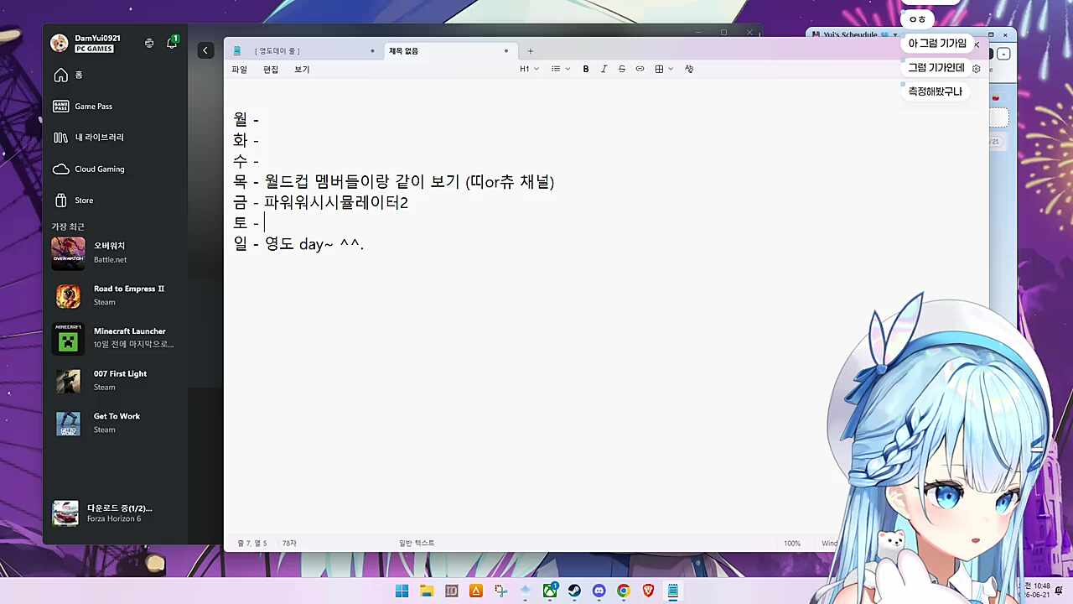Open Notepad 보기 menu
The image size is (1073, 604).
click(302, 70)
